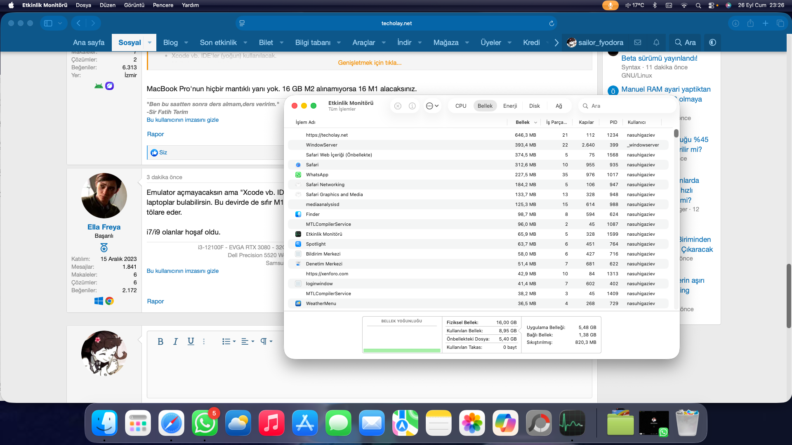Open the more options ellipsis dropdown
Viewport: 792px width, 445px height.
(432, 106)
